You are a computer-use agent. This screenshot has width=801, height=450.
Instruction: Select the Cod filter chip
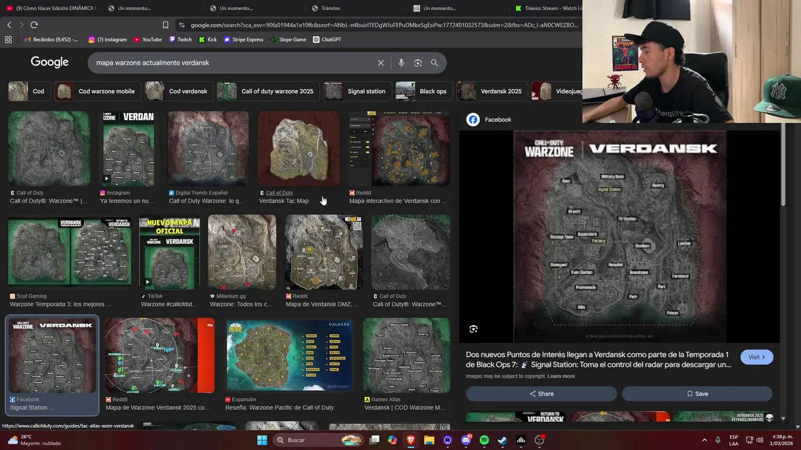coord(28,91)
